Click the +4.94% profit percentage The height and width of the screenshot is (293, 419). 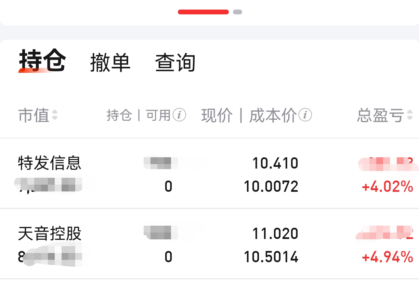(387, 257)
